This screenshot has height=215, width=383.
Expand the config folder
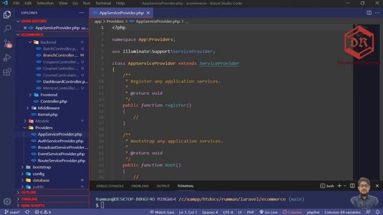click(38, 174)
